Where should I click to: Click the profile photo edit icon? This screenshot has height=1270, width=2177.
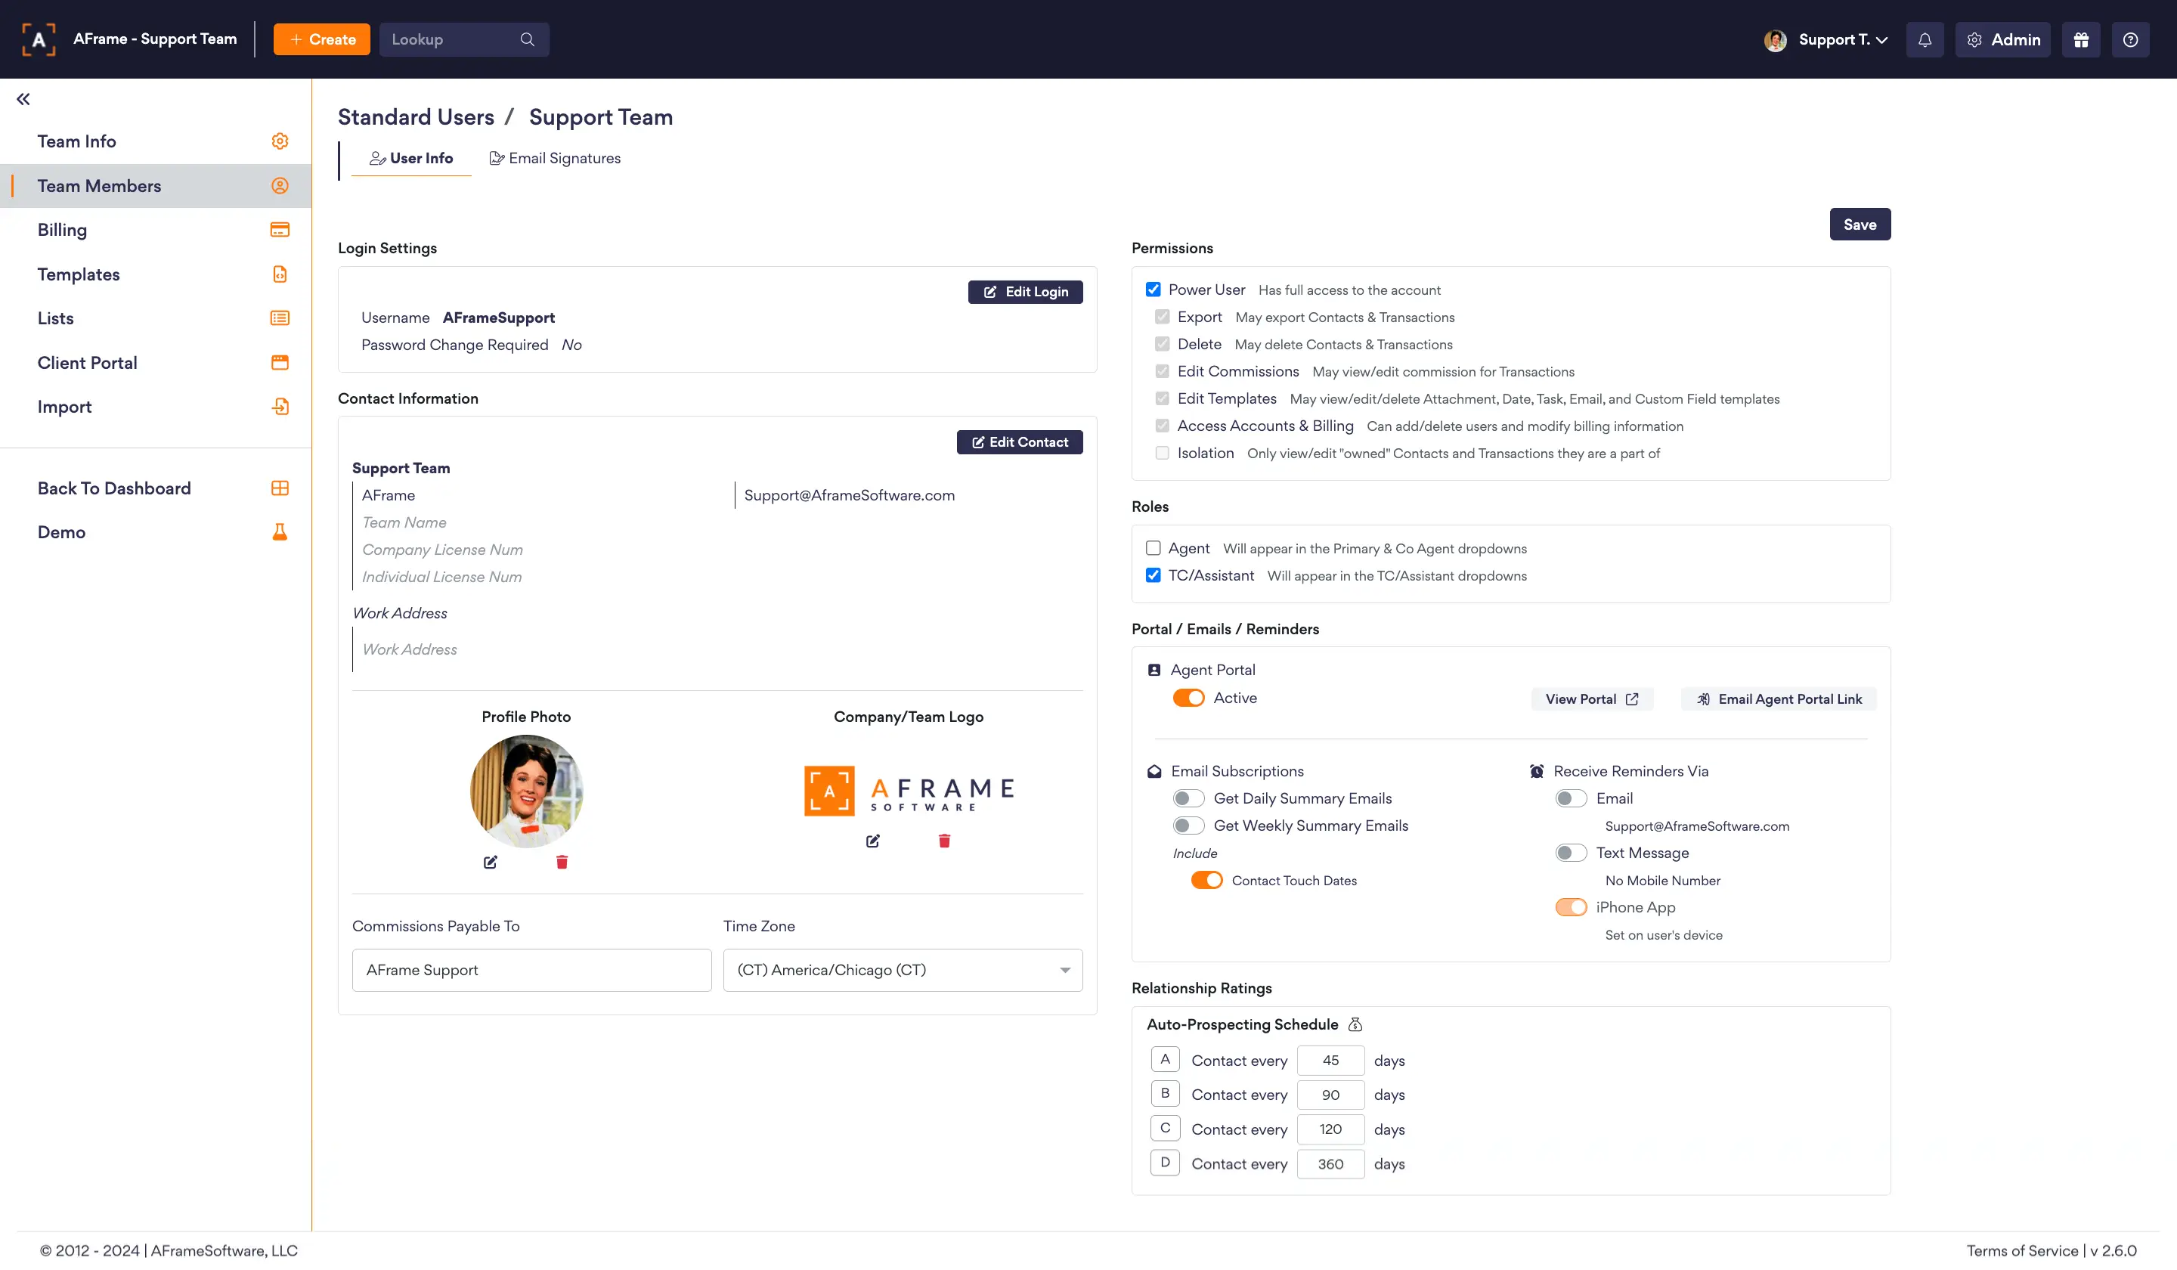[x=490, y=861]
